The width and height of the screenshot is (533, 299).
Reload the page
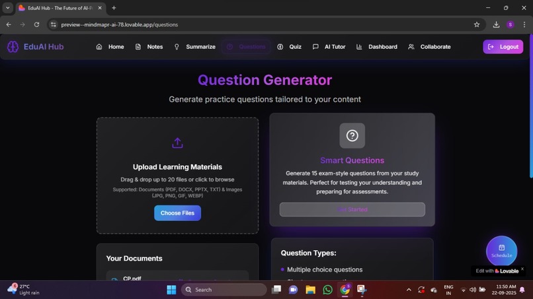[x=37, y=24]
